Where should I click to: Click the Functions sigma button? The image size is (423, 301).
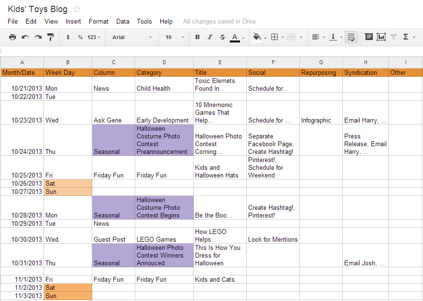[408, 37]
